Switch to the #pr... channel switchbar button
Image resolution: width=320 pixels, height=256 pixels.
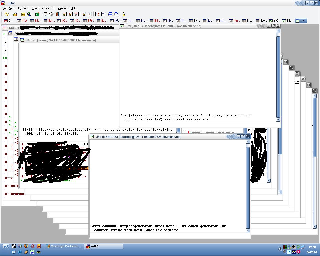208,21
